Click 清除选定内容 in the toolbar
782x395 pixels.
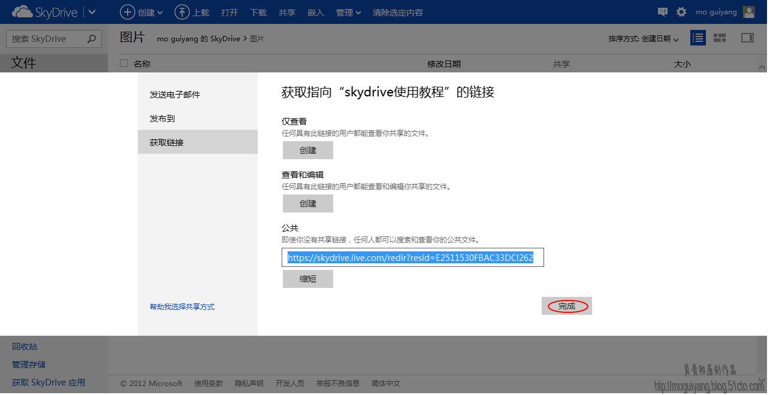tap(397, 13)
